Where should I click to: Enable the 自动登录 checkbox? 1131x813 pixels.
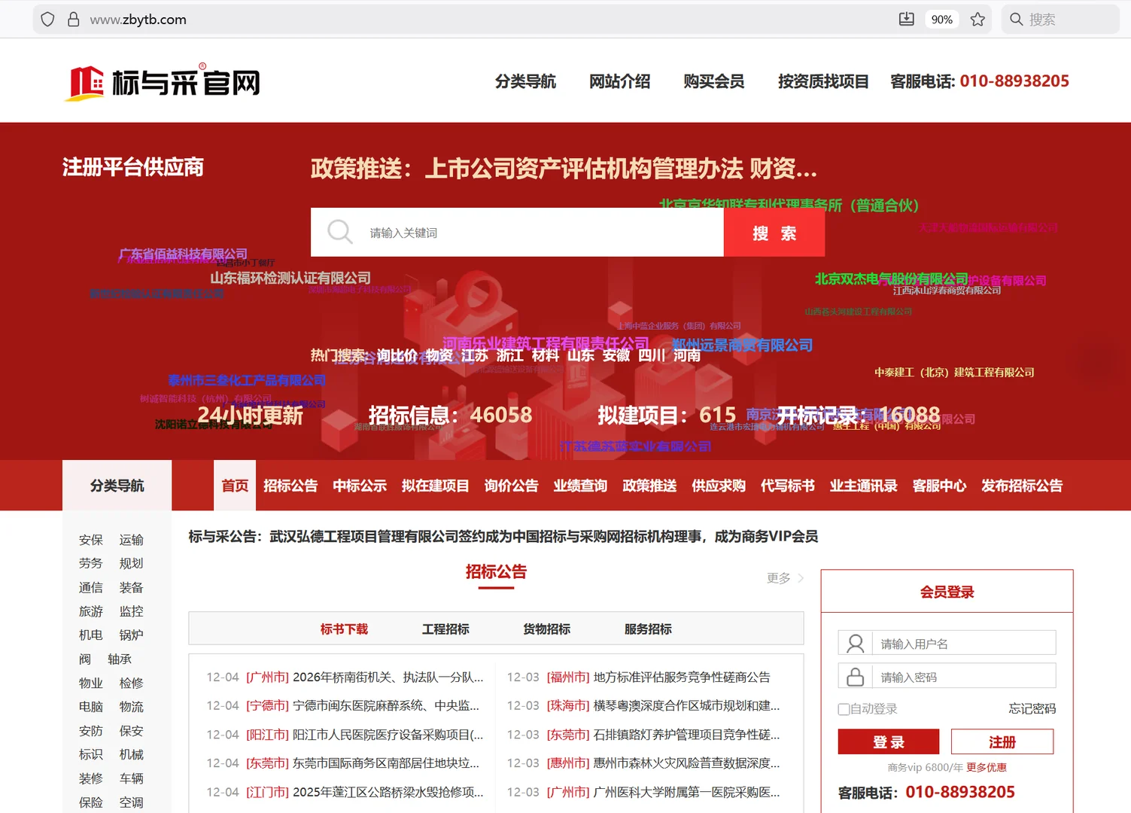[844, 708]
